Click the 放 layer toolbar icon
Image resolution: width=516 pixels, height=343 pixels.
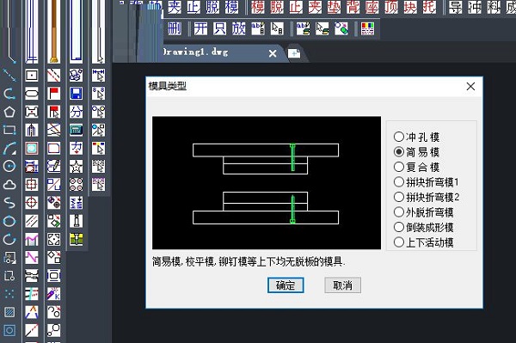(x=238, y=28)
